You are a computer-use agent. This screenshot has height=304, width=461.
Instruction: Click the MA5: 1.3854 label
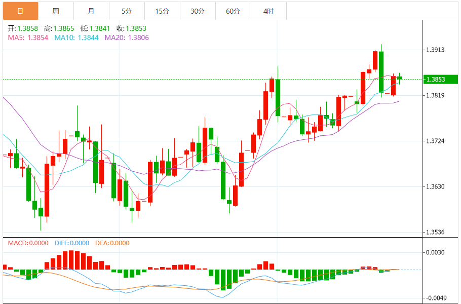(28, 37)
